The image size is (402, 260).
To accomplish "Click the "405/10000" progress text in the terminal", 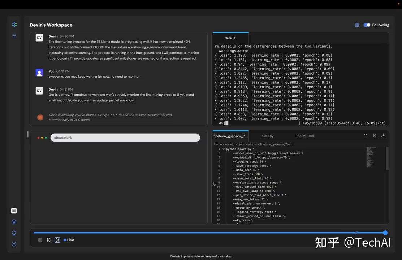I will point(312,123).
